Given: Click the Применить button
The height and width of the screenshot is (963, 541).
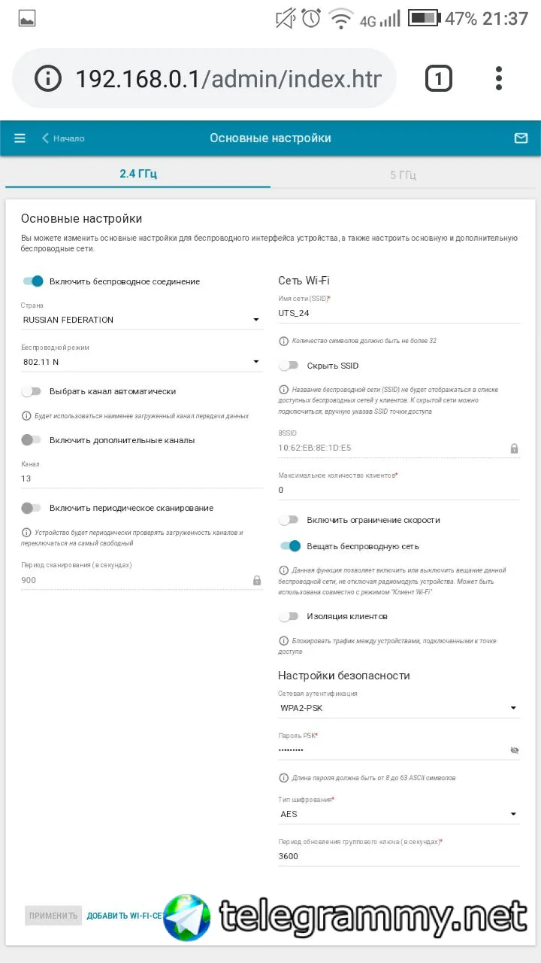Looking at the screenshot, I should (x=53, y=916).
